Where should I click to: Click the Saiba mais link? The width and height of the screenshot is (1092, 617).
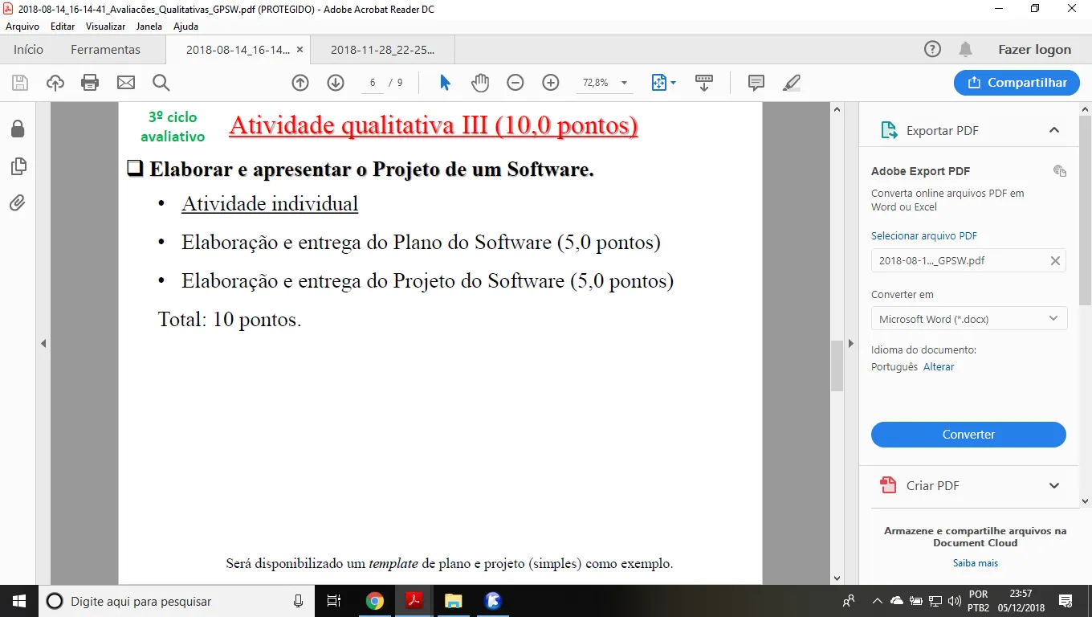976,563
